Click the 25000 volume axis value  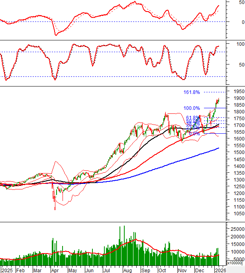[235, 229]
